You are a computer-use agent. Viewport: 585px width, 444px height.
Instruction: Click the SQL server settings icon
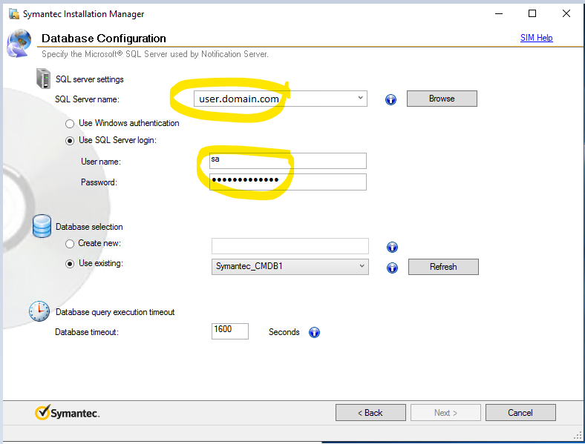point(44,78)
